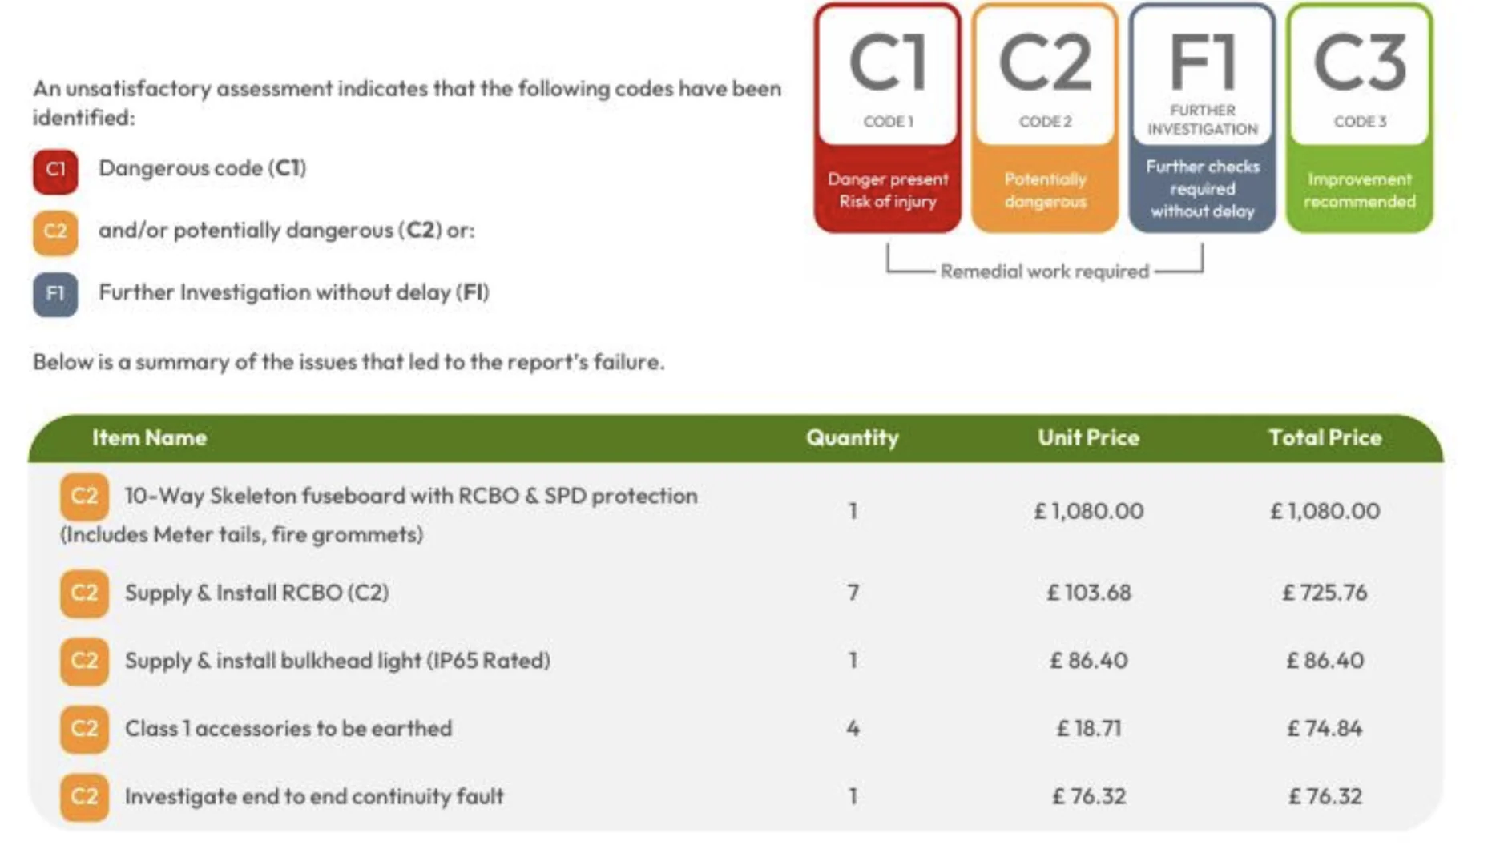Click the blue FI legend icon
This screenshot has height=857, width=1500.
55,294
